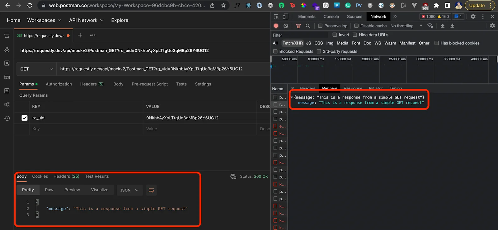
Task: Toggle word wrap in response body
Action: [x=151, y=190]
